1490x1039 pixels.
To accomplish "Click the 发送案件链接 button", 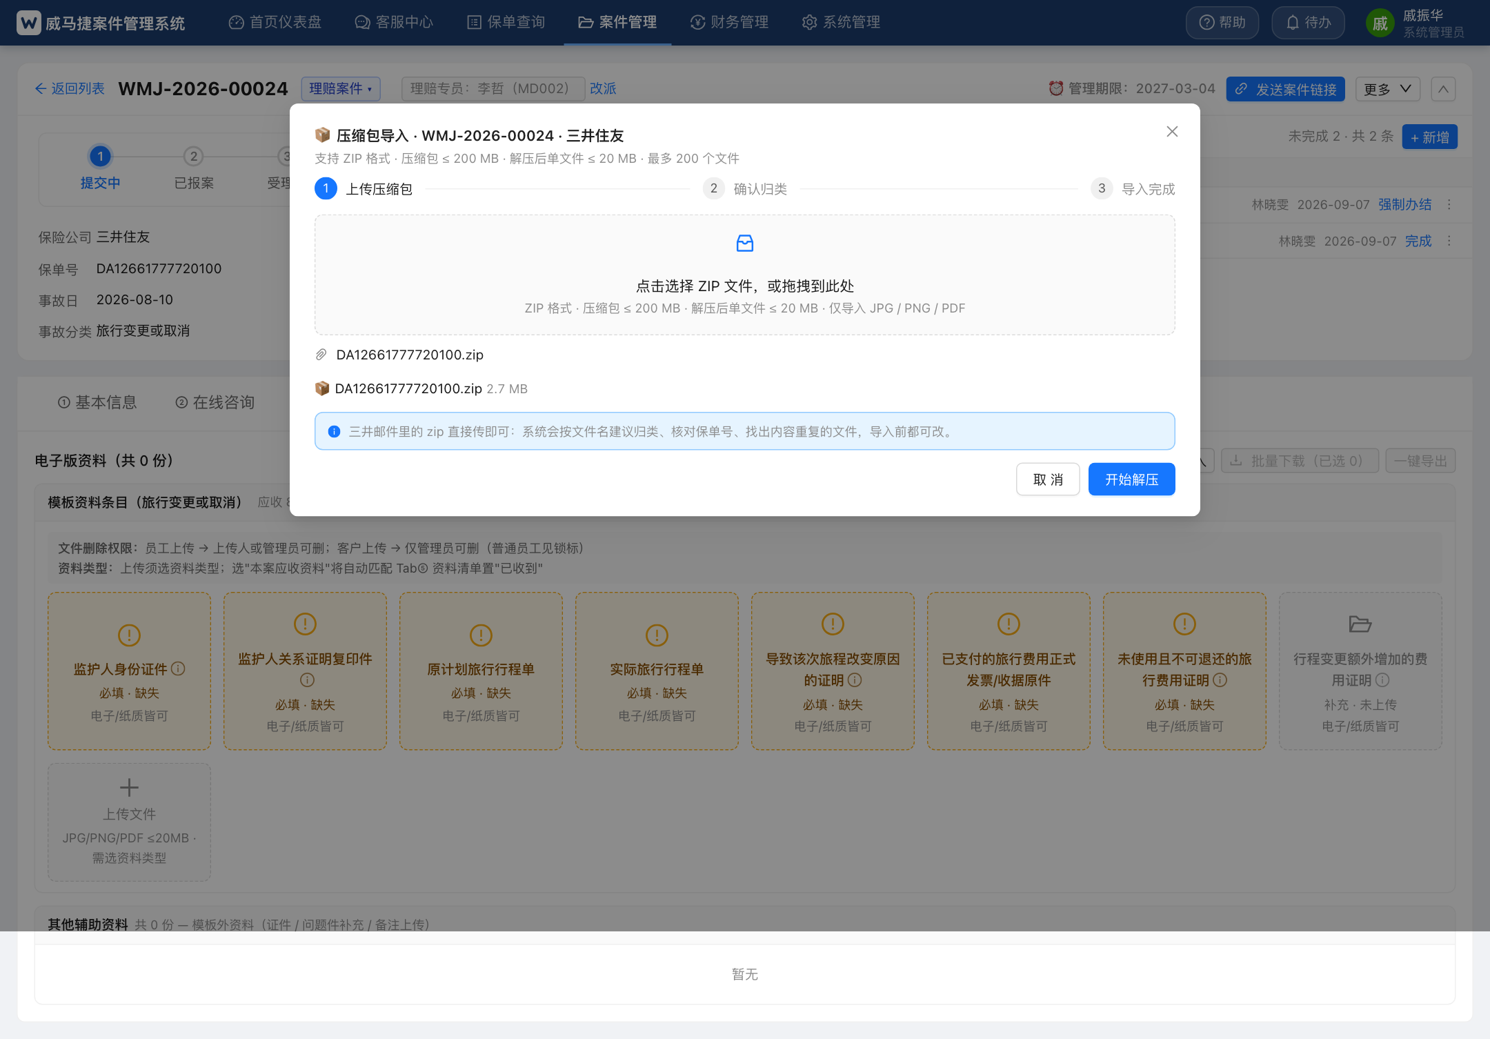I will (x=1286, y=89).
